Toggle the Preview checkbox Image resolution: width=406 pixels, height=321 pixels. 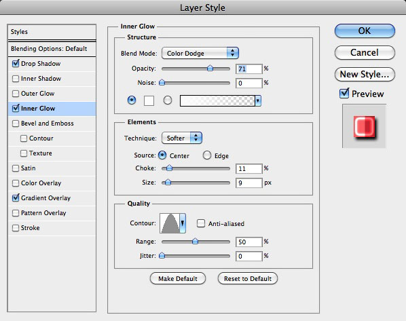tap(344, 93)
